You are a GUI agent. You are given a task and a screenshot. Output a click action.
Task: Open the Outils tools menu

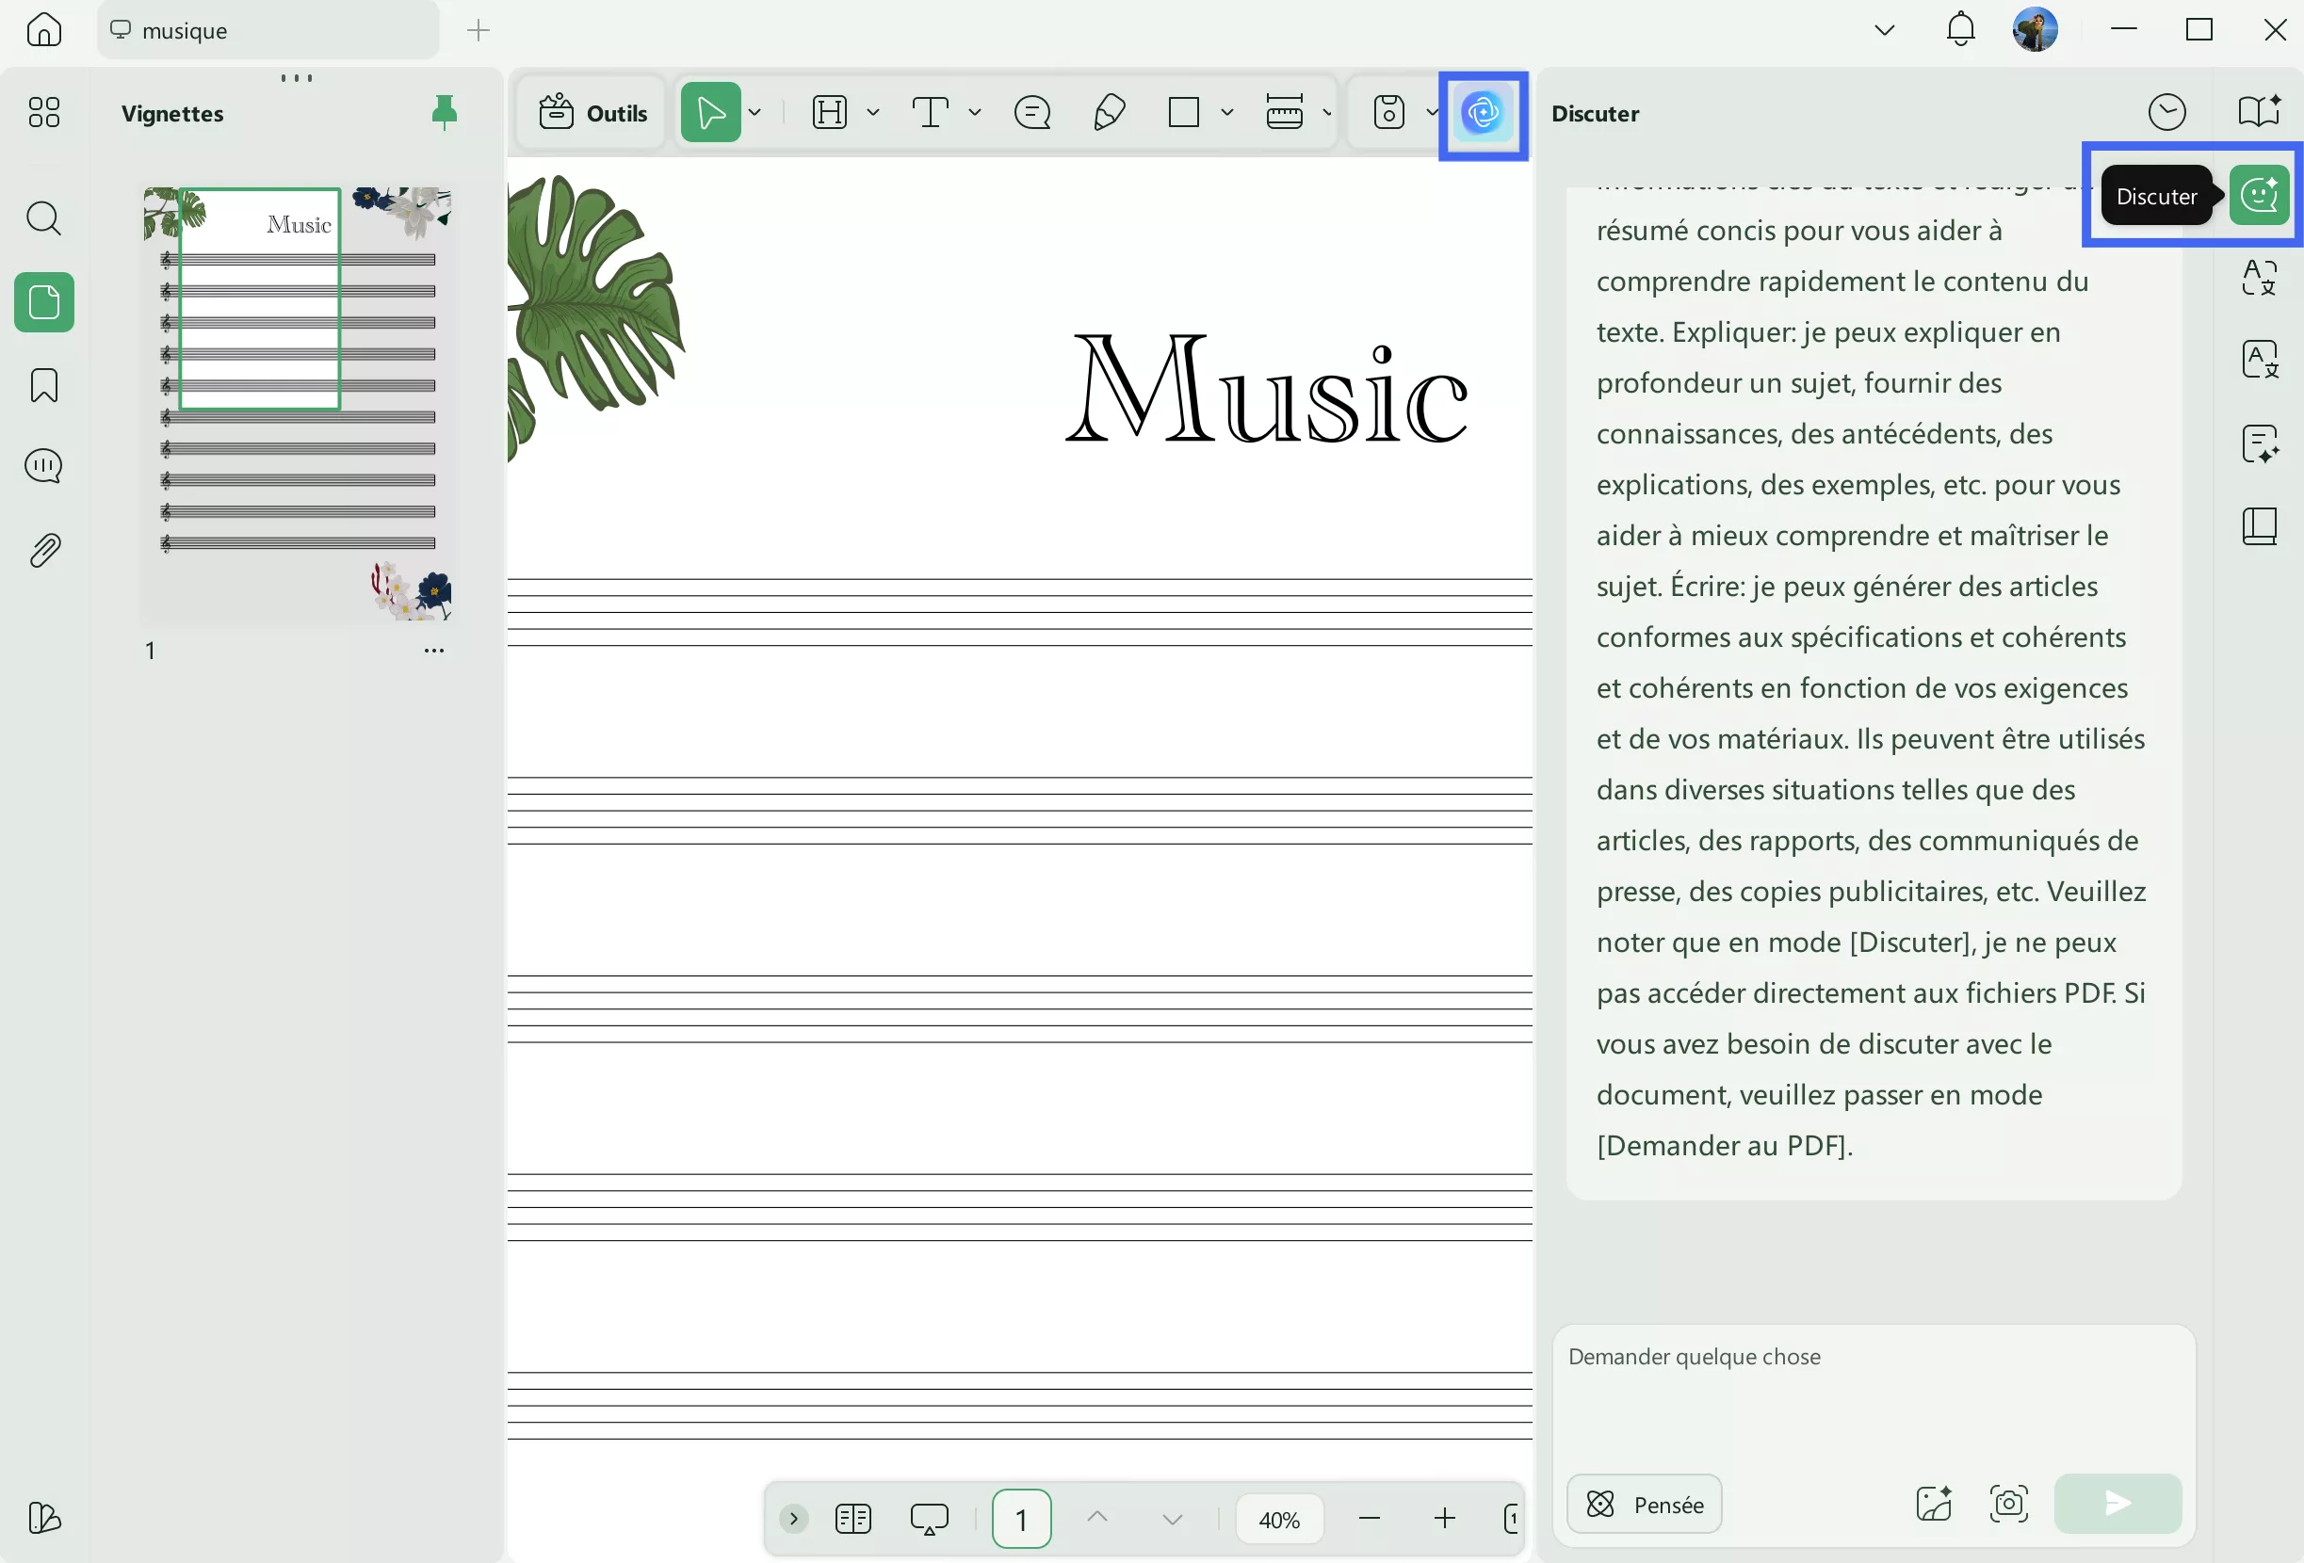(x=592, y=113)
